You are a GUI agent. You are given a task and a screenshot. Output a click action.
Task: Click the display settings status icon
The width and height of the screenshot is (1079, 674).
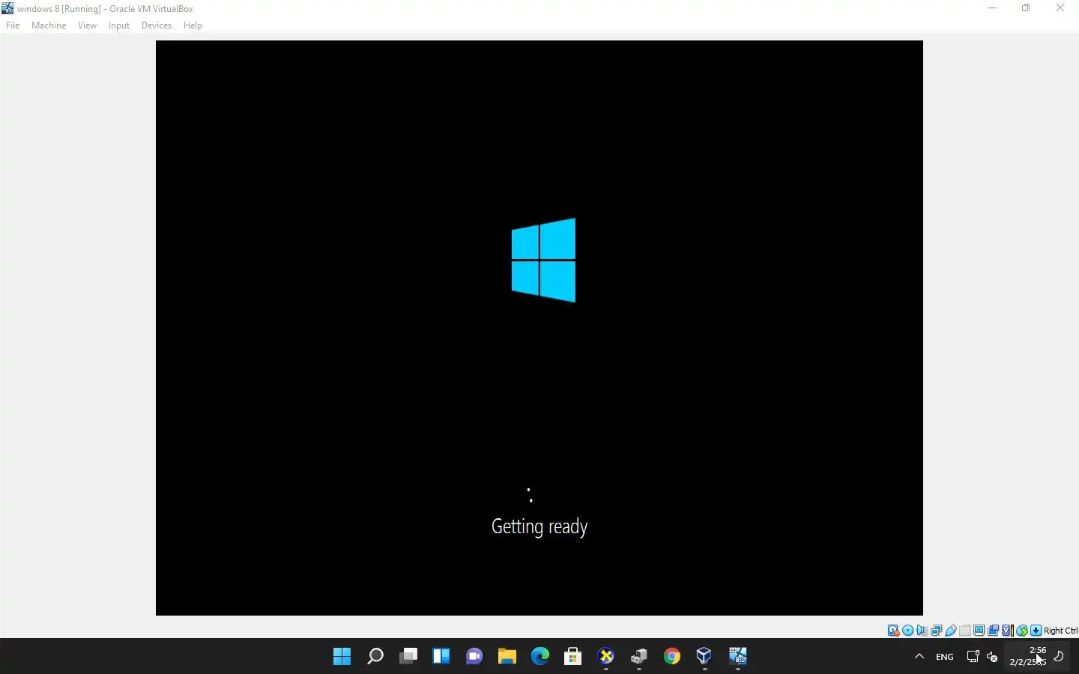pyautogui.click(x=979, y=631)
